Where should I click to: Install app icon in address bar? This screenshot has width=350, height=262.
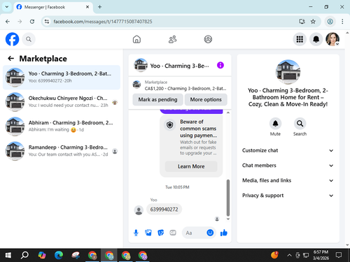302,22
